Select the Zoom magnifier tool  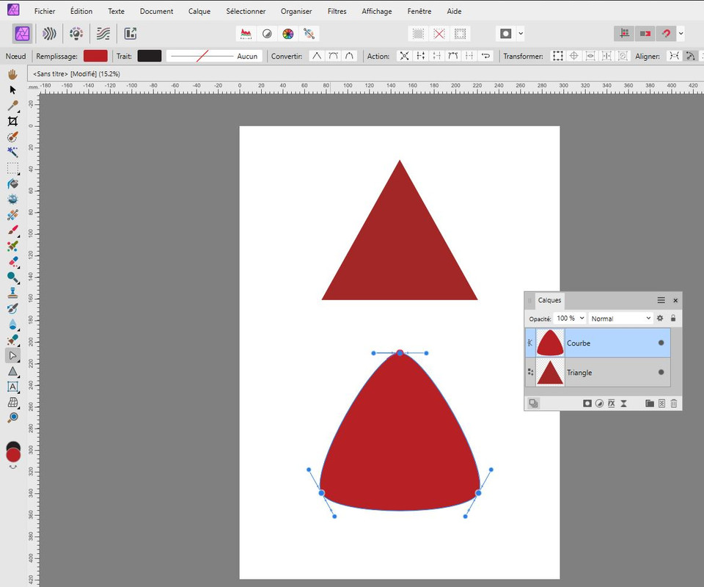12,418
